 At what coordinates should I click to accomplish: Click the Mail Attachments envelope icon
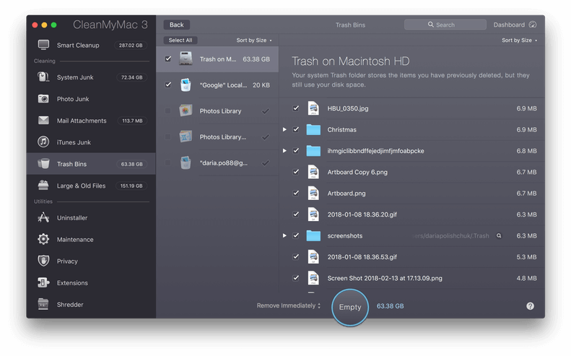coord(43,121)
